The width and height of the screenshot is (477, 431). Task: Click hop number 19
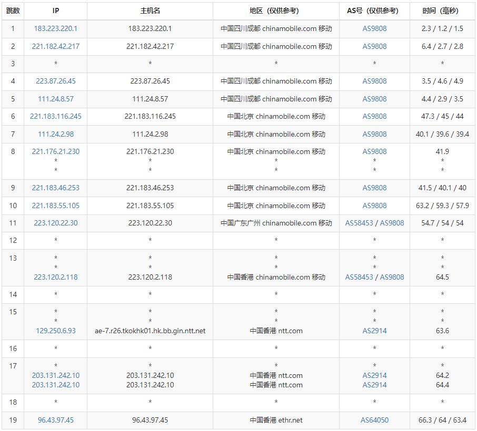click(x=13, y=420)
